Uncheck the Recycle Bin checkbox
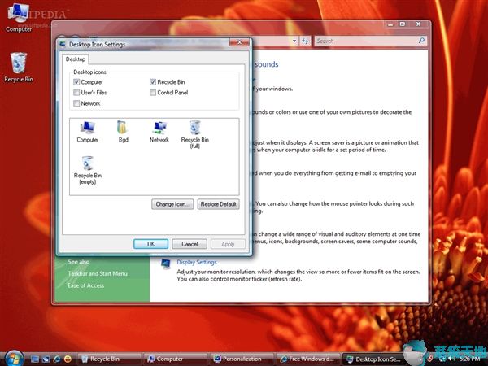The width and height of the screenshot is (488, 366). pyautogui.click(x=153, y=82)
